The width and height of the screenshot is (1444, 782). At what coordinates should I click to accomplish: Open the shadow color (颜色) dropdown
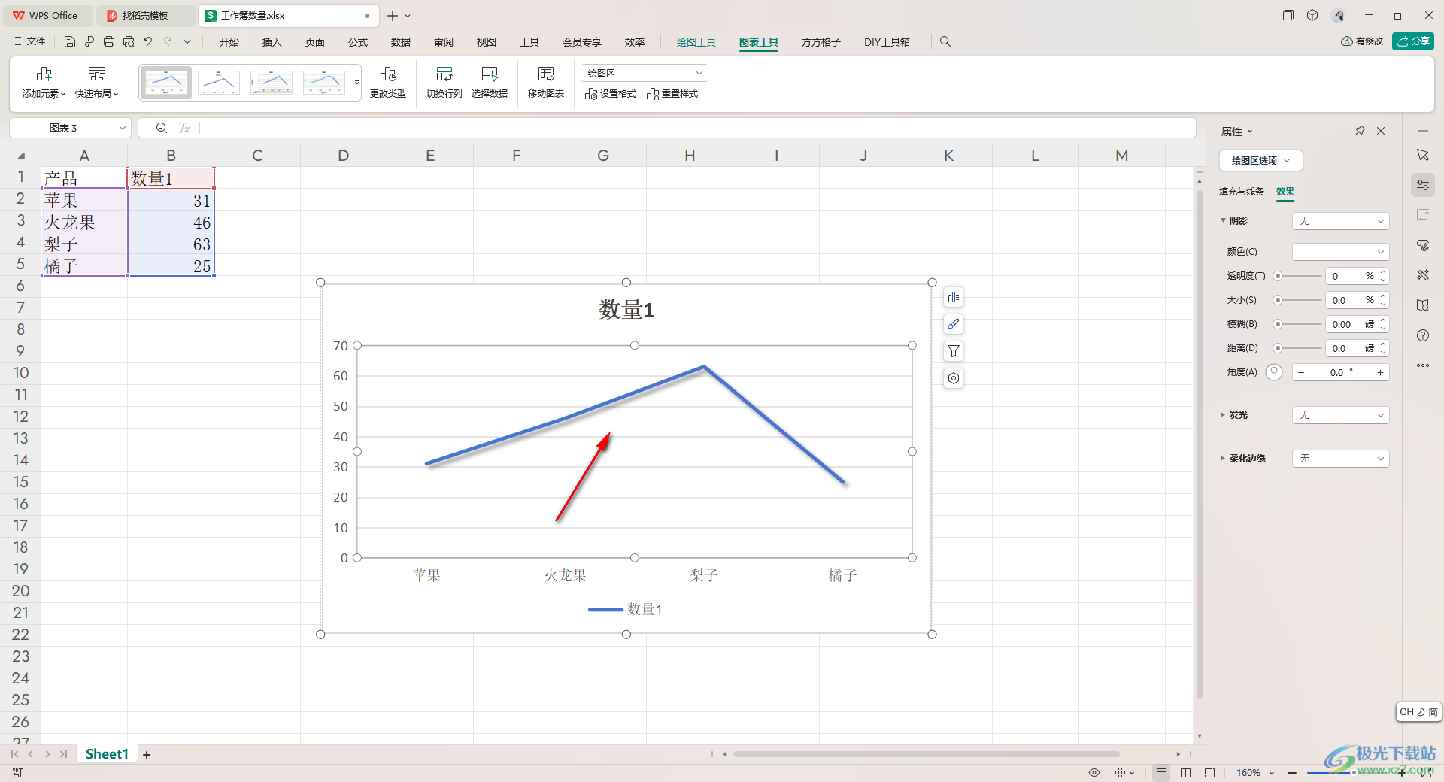click(1341, 252)
